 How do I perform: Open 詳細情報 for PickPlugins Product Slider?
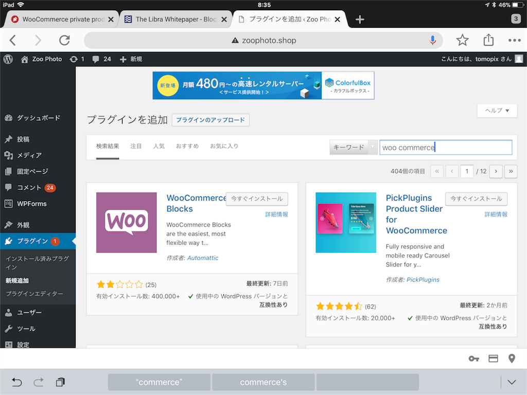tap(496, 214)
